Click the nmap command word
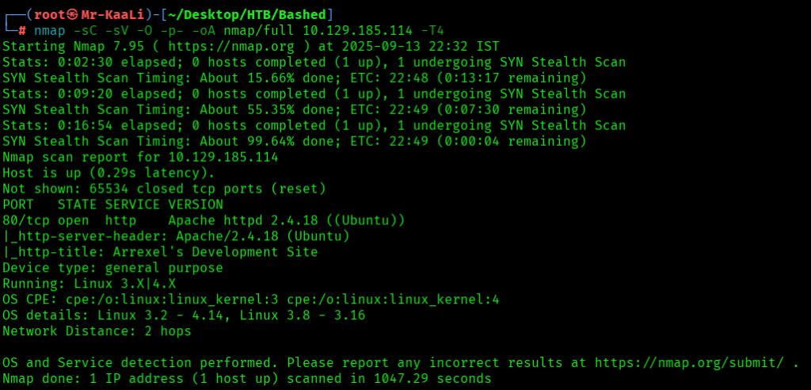Screen dimensions: 811x390 pyautogui.click(x=50, y=31)
